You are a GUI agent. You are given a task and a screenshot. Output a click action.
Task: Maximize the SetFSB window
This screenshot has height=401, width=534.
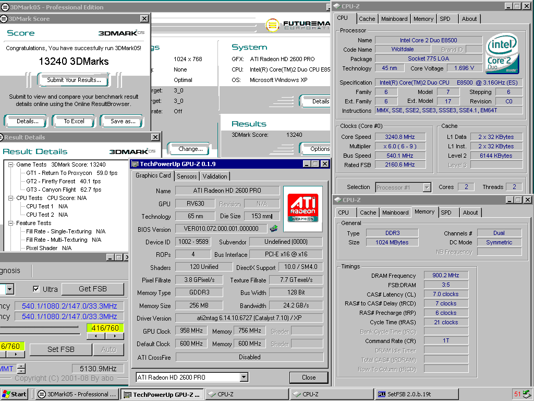coord(118,257)
